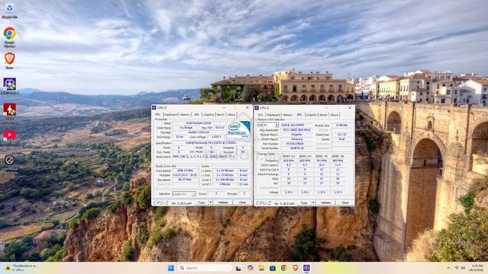The height and width of the screenshot is (274, 488).
Task: Click Validate button in right CPU-Z window
Action: coord(326,203)
